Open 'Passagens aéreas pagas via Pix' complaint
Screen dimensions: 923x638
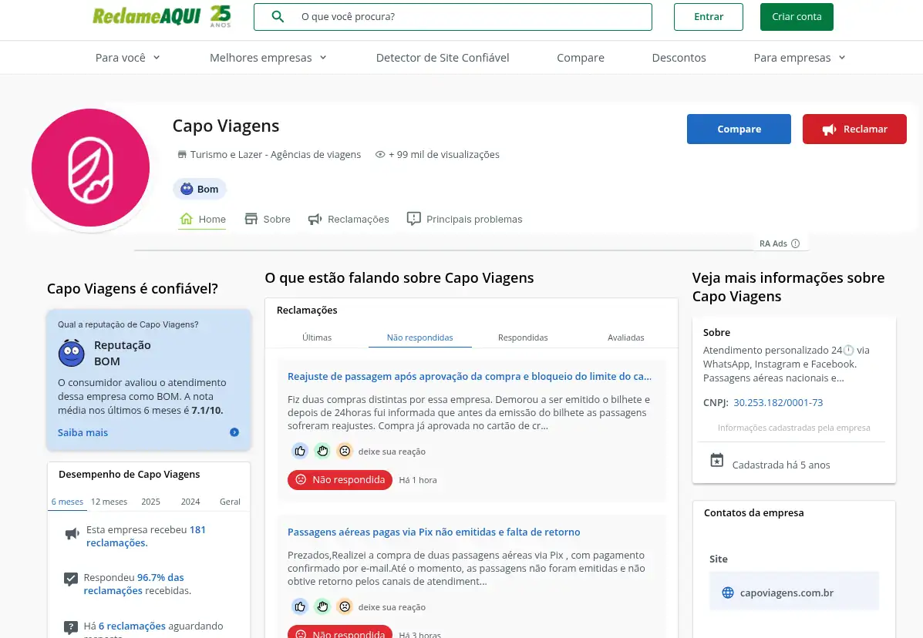click(x=434, y=532)
